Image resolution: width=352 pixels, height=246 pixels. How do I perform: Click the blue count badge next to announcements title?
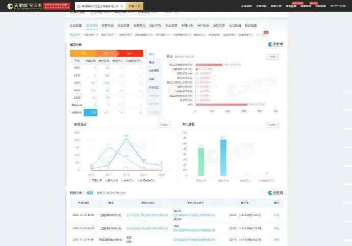(x=90, y=193)
